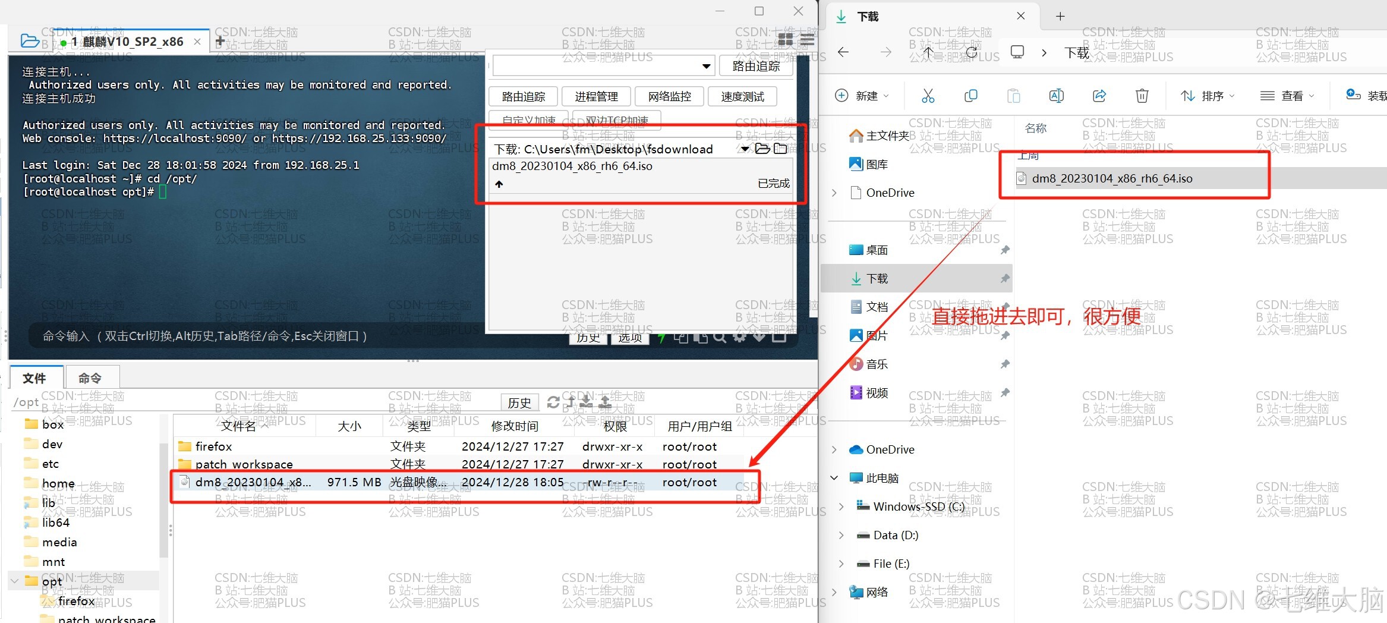Add a new session tab in FinalShell
Screen dimensions: 1387x623
[x=219, y=41]
